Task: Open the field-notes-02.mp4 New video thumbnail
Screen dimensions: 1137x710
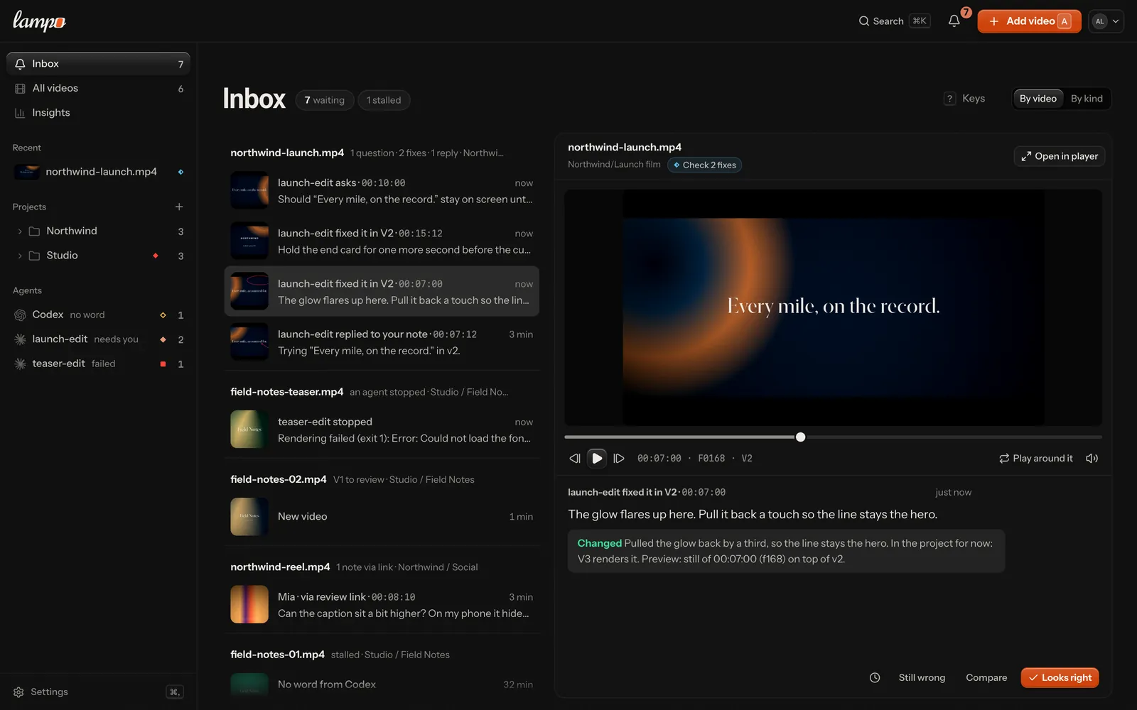Action: pos(249,517)
